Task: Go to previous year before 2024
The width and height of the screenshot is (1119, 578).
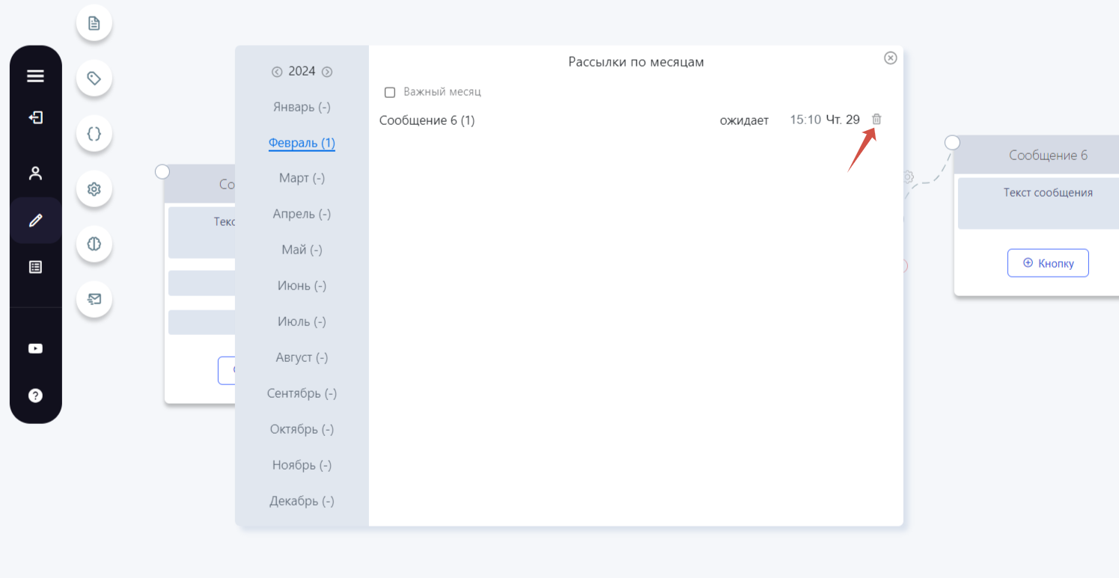Action: 277,72
